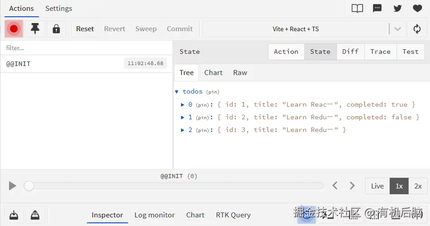Open the chat feedback icon

coord(377,9)
